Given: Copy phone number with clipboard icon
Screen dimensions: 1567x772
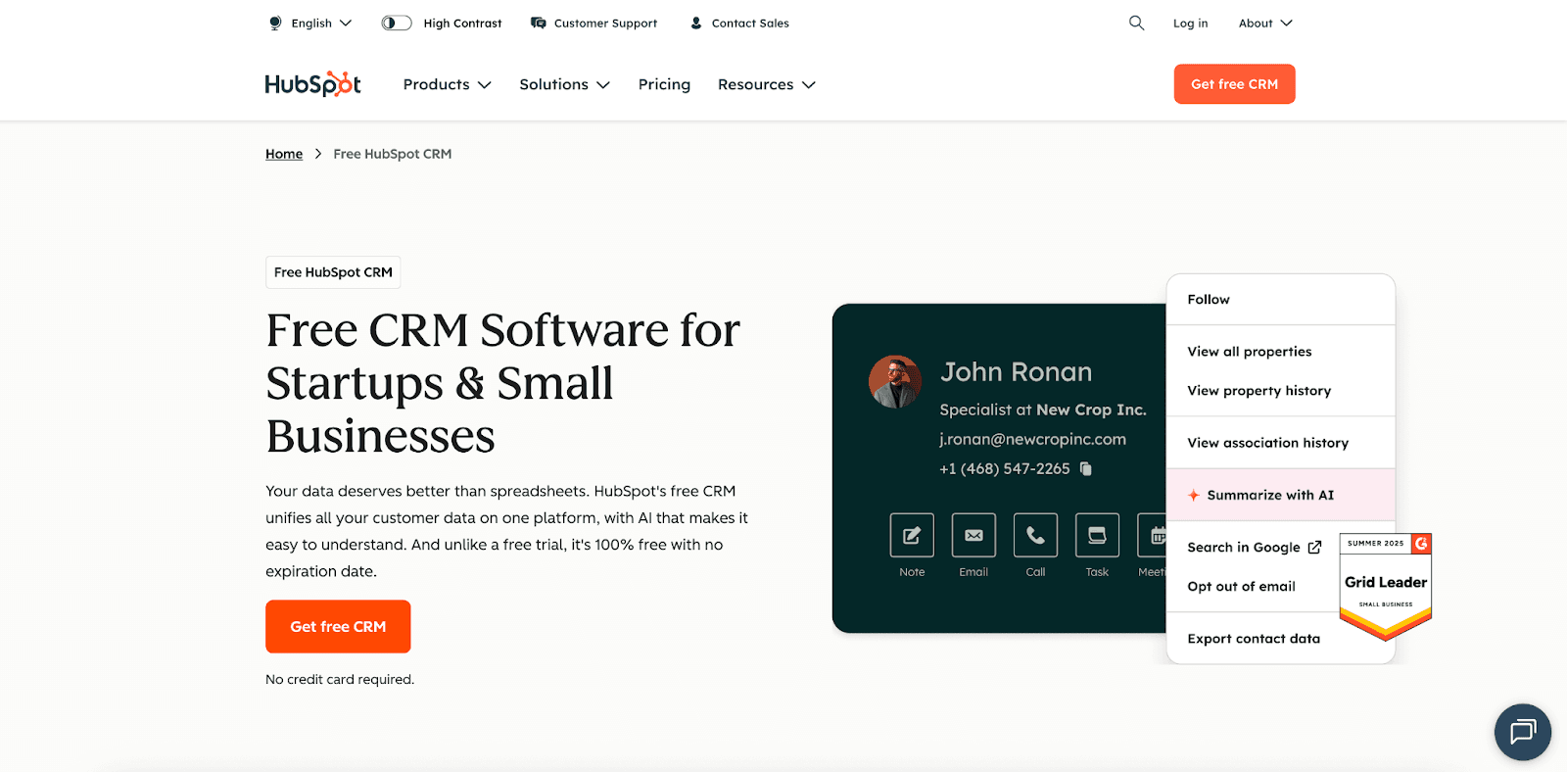Looking at the screenshot, I should click(x=1085, y=468).
